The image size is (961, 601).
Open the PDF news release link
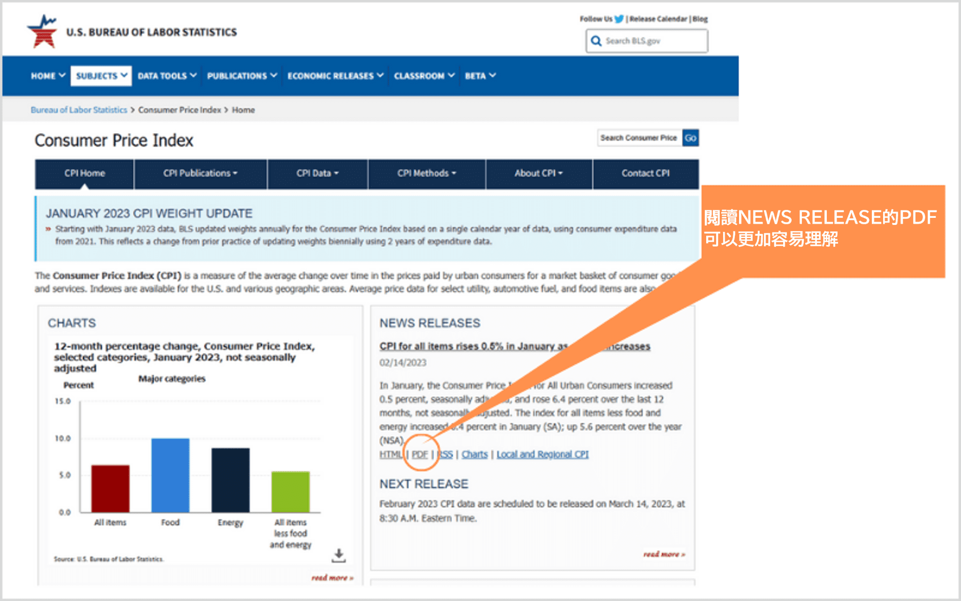[x=420, y=454]
